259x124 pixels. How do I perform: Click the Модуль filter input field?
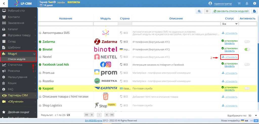(106, 24)
